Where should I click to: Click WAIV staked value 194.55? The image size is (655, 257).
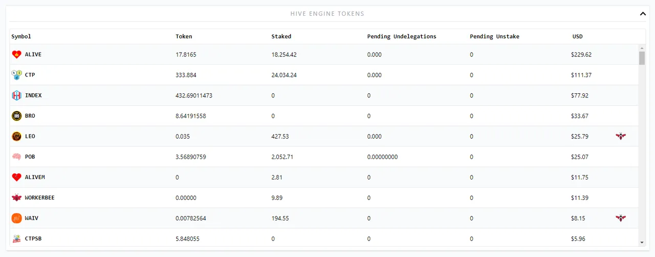[x=280, y=218]
